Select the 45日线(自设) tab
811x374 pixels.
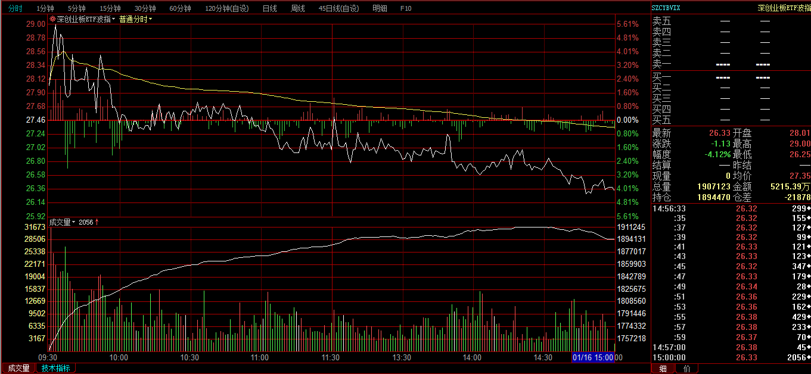pyautogui.click(x=339, y=8)
